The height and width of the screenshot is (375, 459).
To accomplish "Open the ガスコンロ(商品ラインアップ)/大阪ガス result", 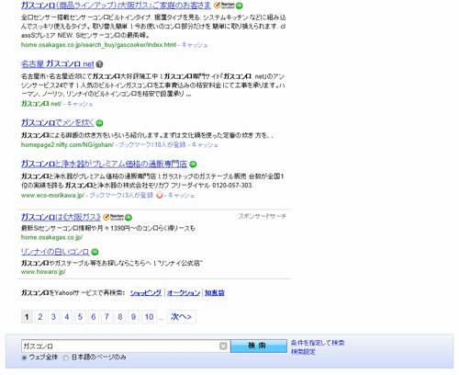I will click(116, 6).
